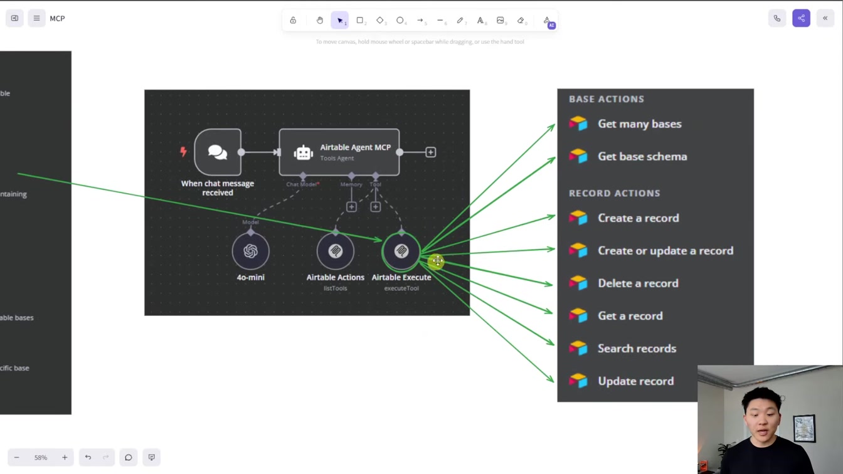
Task: Click the Tools Agent subtitle text
Action: coord(337,158)
